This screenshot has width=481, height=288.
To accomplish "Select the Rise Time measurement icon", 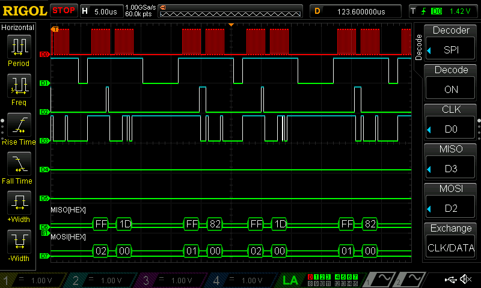I will 19,124.
